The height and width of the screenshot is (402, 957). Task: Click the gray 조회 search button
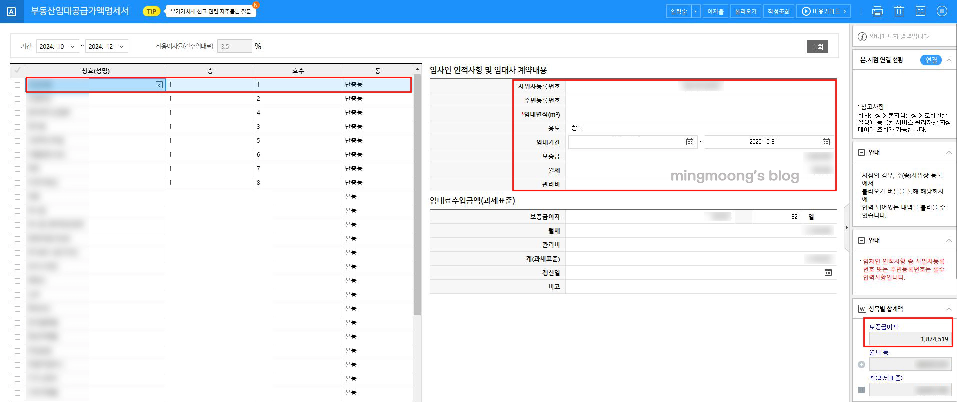click(817, 47)
